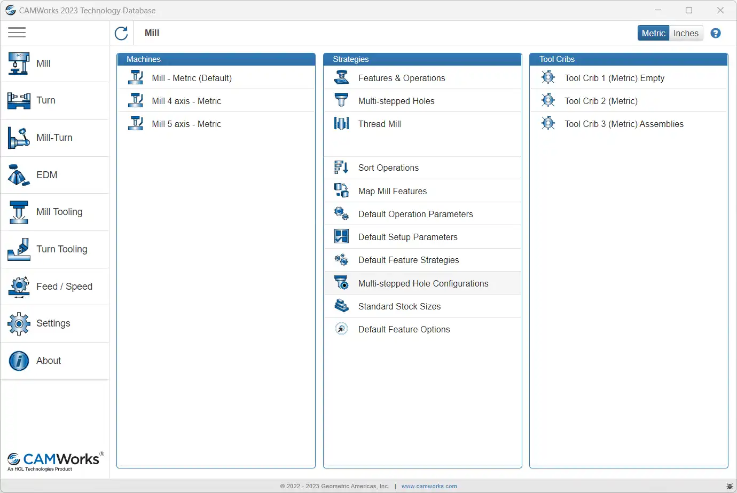Viewport: 737px width, 493px height.
Task: Open Mill 4 axis - Metric text entry
Action: pyautogui.click(x=186, y=101)
